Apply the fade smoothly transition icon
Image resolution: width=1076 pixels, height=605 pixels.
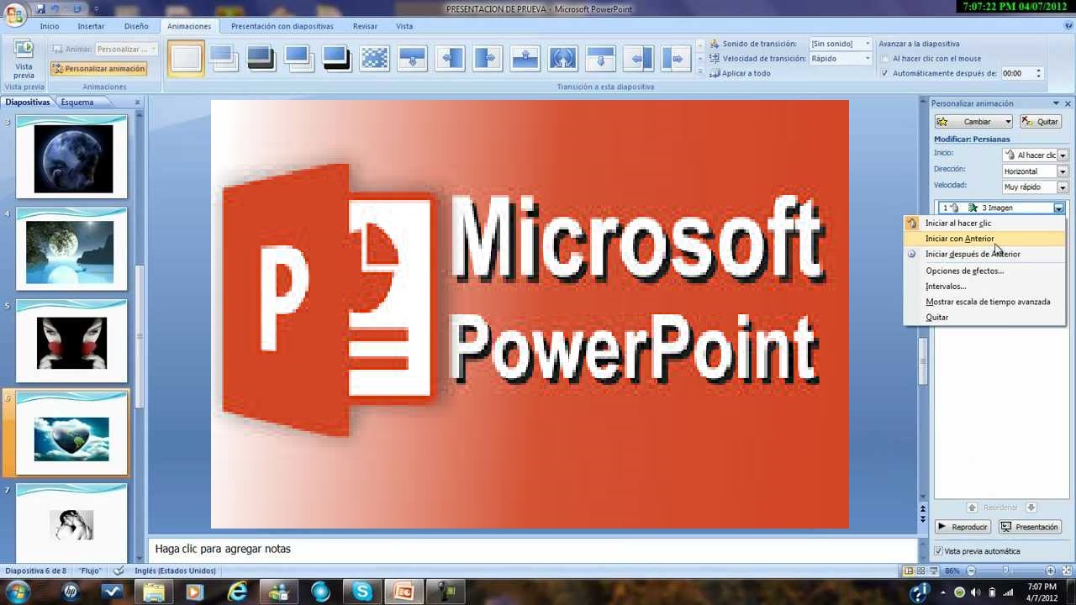point(223,59)
